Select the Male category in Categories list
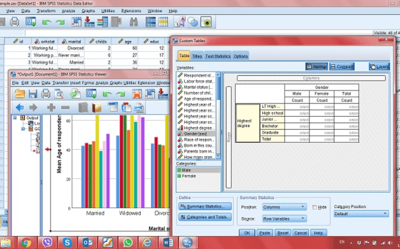Viewport: 400px width, 249px height. click(x=198, y=170)
